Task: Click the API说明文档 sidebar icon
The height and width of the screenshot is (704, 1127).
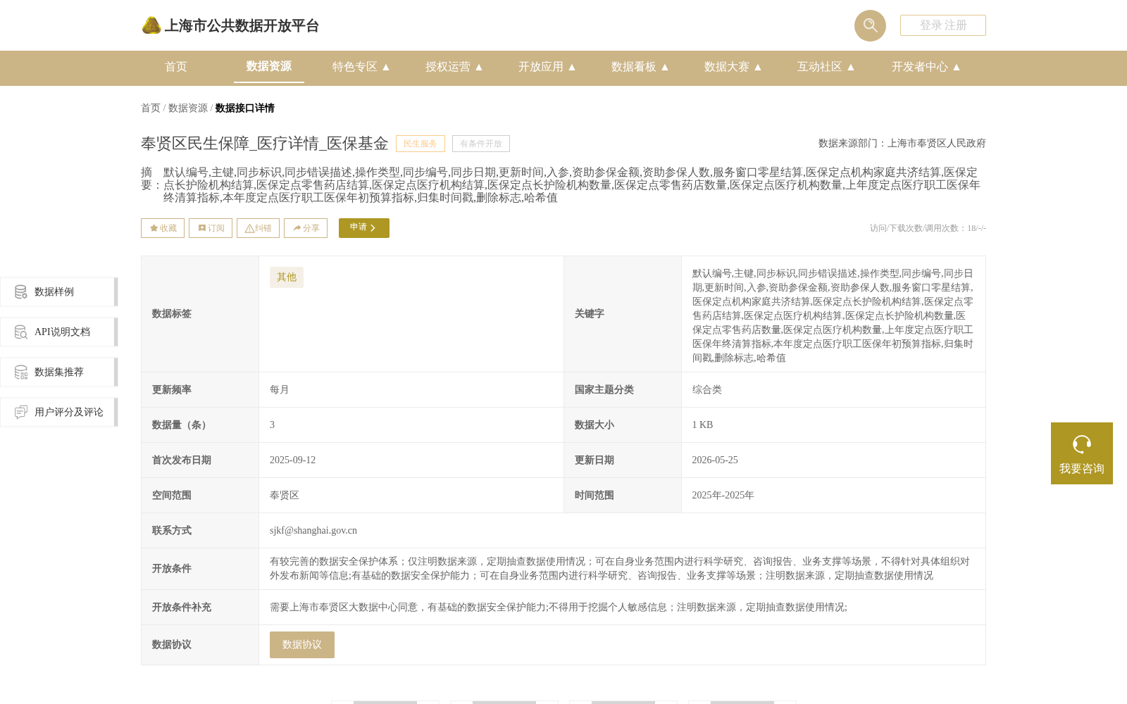Action: (x=21, y=332)
